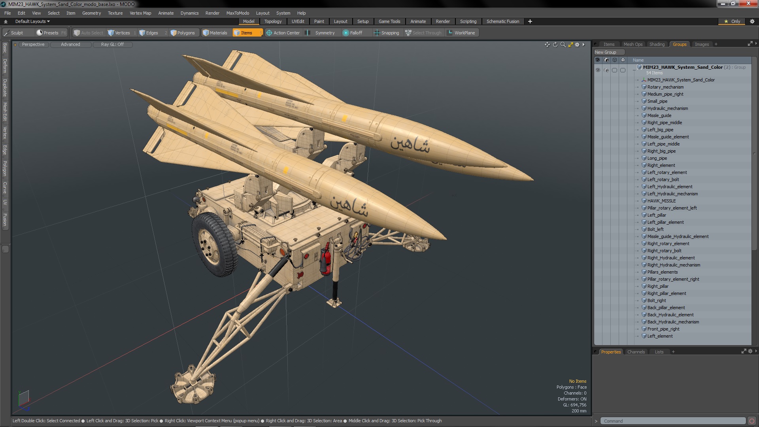The width and height of the screenshot is (759, 427).
Task: Click the viewport rotate icon
Action: point(555,45)
